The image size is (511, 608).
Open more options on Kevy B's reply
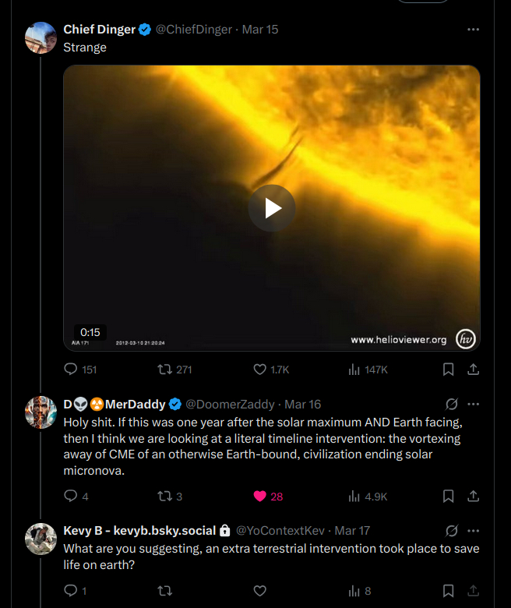473,531
